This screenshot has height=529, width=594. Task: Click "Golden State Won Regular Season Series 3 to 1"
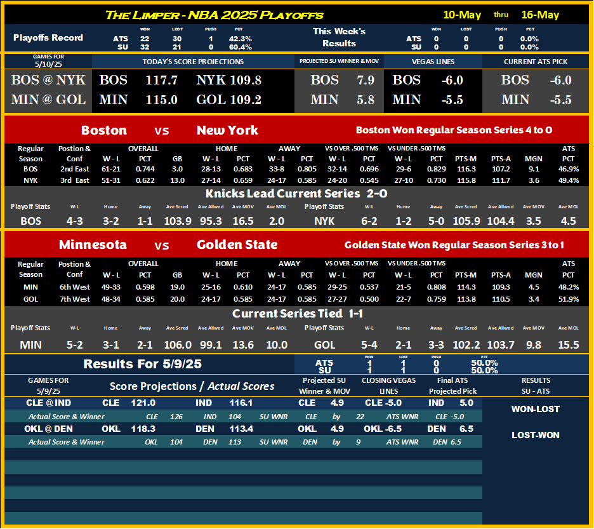(454, 245)
